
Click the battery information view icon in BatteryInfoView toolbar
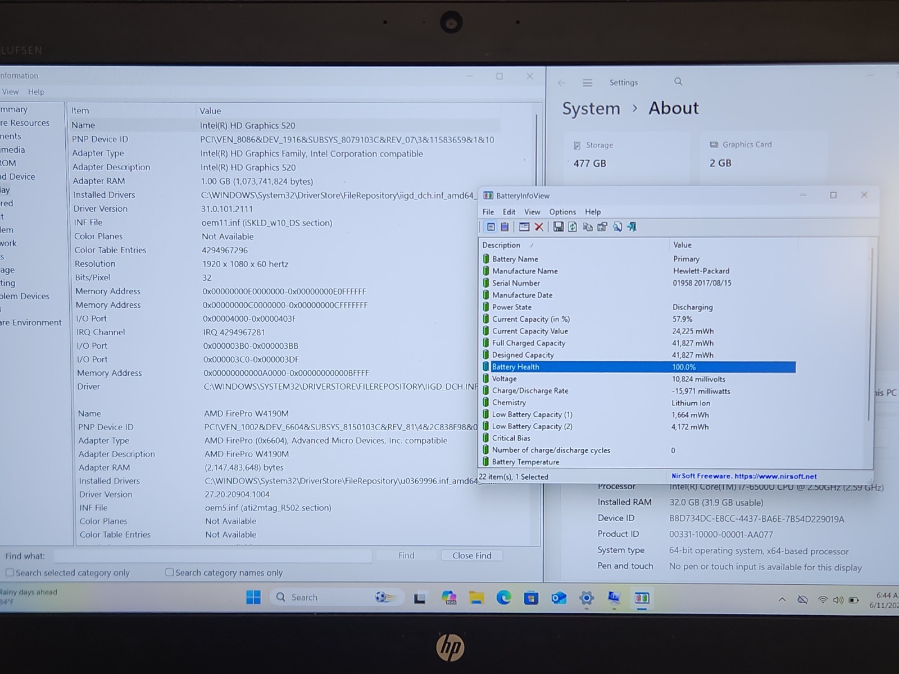click(x=491, y=227)
